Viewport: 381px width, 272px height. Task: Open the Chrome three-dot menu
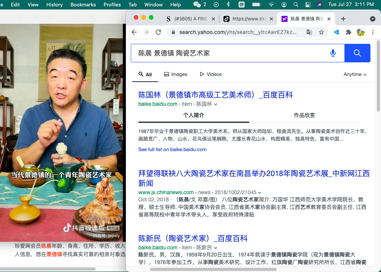point(373,32)
